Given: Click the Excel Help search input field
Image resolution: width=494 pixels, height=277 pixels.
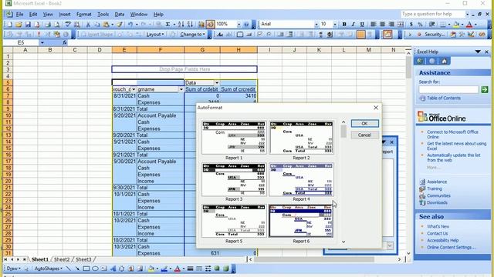Looking at the screenshot, I should pyautogui.click(x=448, y=90).
